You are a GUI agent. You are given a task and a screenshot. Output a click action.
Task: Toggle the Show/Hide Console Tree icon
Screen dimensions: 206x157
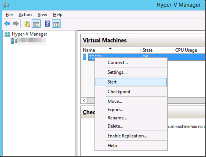[36, 24]
